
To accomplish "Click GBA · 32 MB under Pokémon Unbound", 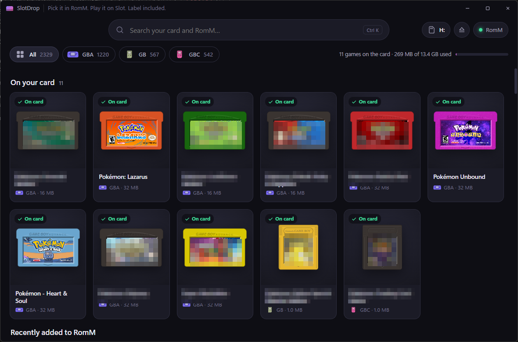I will [x=458, y=188].
